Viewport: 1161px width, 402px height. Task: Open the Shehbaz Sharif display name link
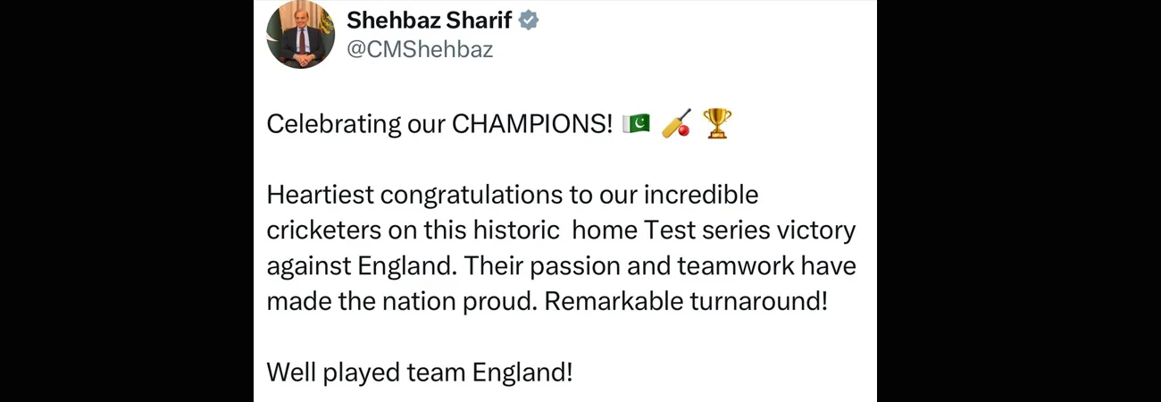tap(429, 20)
